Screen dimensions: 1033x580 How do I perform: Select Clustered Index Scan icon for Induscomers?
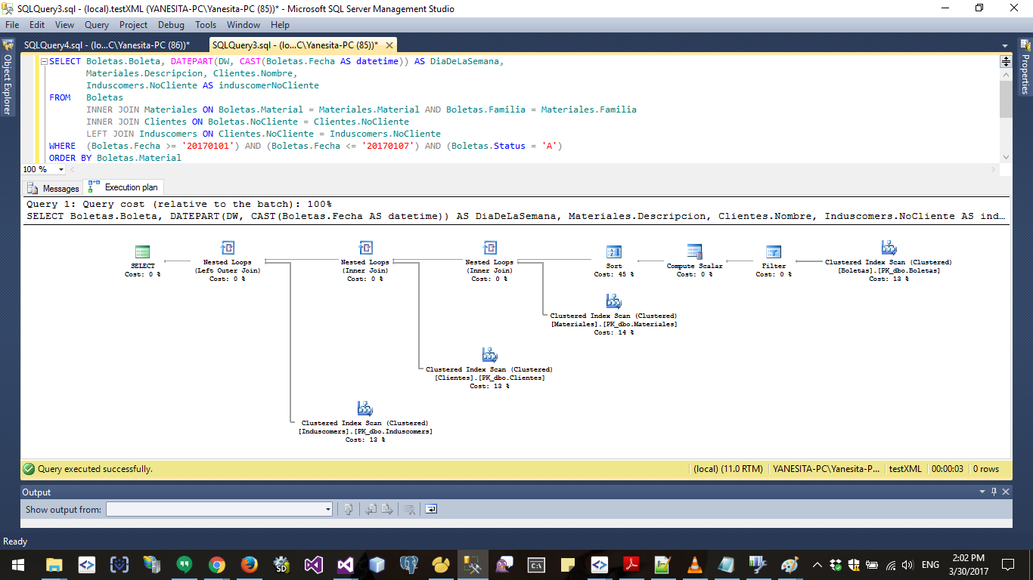pos(364,409)
